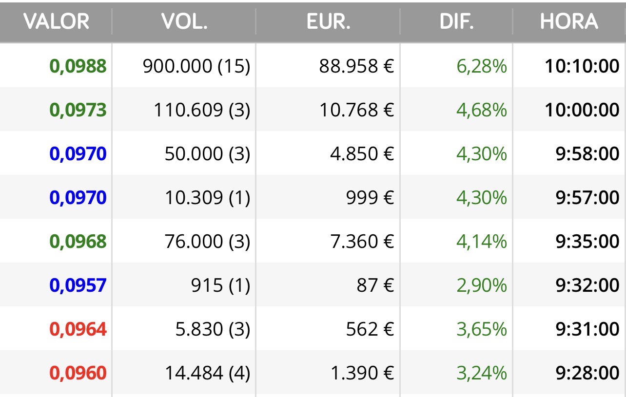Select the 88.958 € amount cell
Screen dimensions: 626x397
pyautogui.click(x=356, y=66)
